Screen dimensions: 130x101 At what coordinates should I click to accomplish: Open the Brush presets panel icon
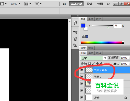pos(75,32)
